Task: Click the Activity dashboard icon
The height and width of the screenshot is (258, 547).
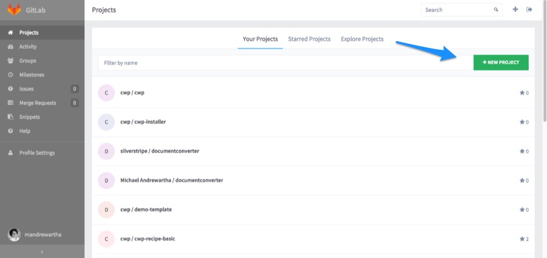Action: tap(10, 47)
